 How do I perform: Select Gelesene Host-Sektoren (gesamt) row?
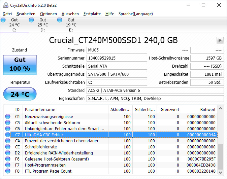[x=110, y=159]
